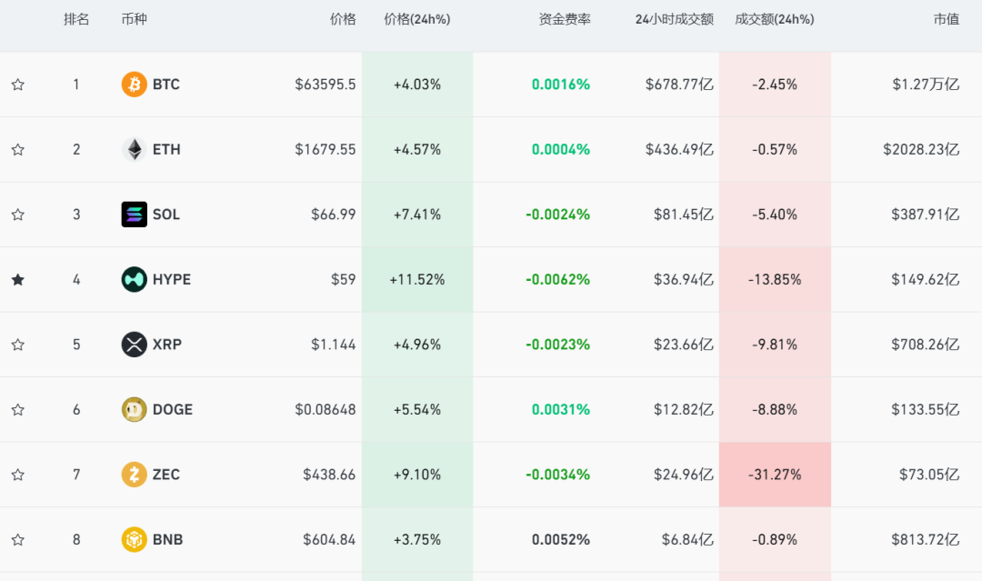Open the ZEC coin name link

(x=166, y=476)
